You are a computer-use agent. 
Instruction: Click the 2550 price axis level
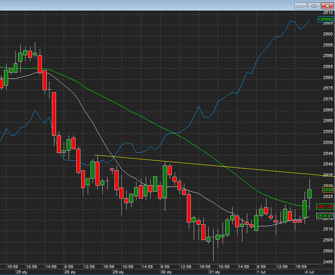328,143
